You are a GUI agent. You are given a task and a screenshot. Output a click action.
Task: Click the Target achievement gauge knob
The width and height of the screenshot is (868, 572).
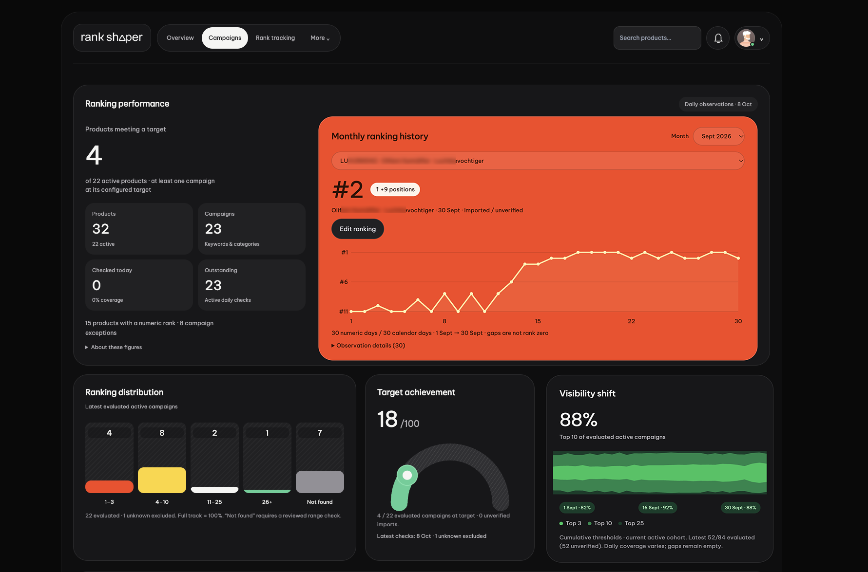407,475
